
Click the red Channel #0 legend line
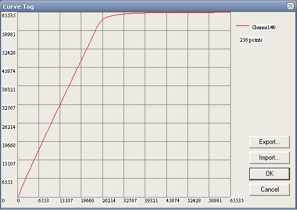pos(242,25)
